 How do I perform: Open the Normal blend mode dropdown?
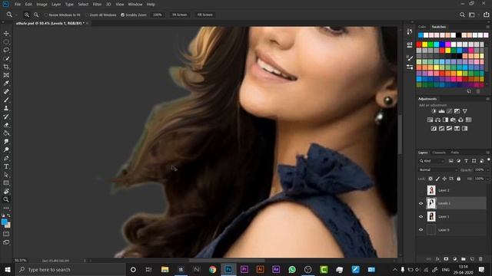(438, 169)
